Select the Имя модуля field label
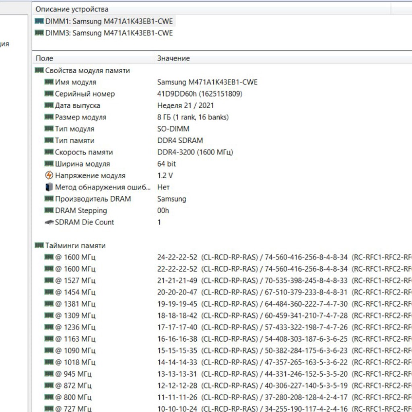Screen dimensions: 412x412 tap(76, 82)
